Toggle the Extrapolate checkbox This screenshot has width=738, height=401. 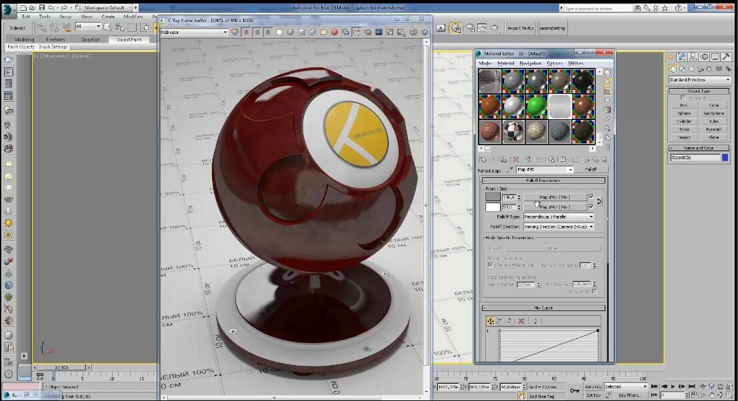(x=595, y=292)
